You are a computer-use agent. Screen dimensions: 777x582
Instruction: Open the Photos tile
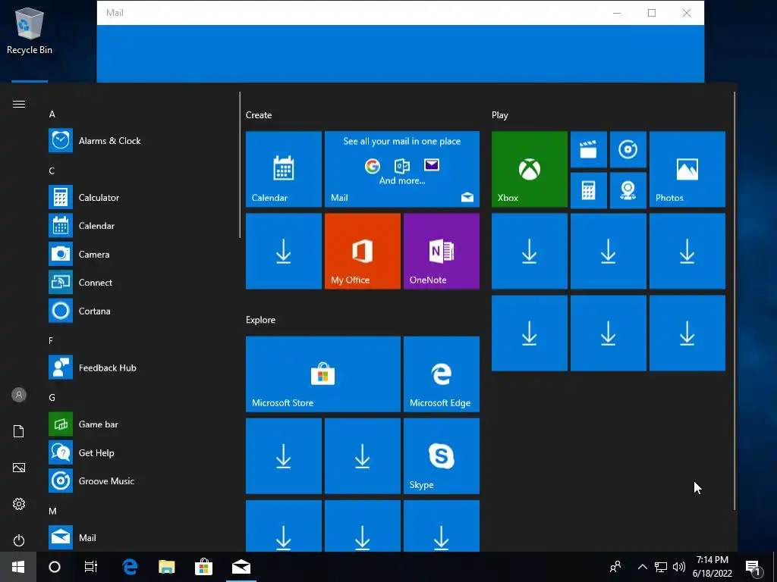pos(687,169)
